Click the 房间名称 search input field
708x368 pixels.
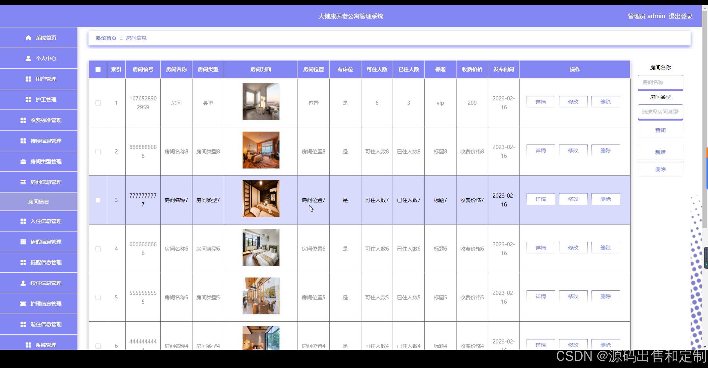pyautogui.click(x=660, y=82)
